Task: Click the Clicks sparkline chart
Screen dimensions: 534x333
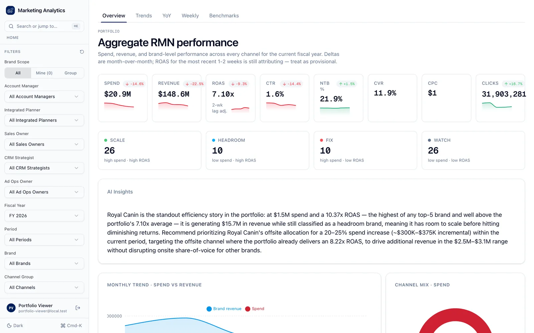Action: 497,106
